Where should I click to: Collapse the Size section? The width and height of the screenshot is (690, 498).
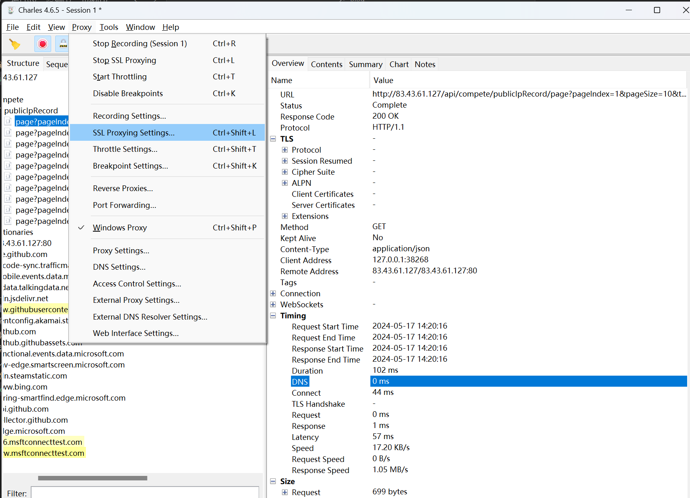(x=273, y=481)
